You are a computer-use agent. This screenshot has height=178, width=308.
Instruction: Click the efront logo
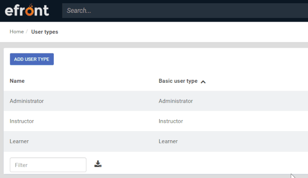[27, 10]
